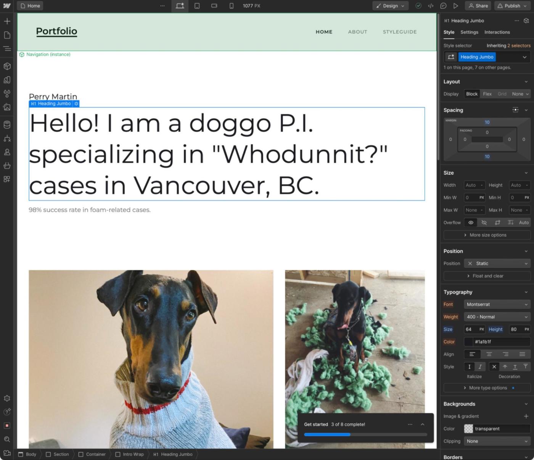The image size is (534, 460).
Task: Switch to the Interactions tab
Action: coord(497,32)
